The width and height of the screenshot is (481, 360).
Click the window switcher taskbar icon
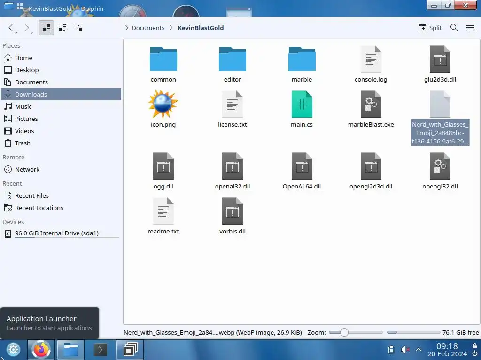pos(130,350)
